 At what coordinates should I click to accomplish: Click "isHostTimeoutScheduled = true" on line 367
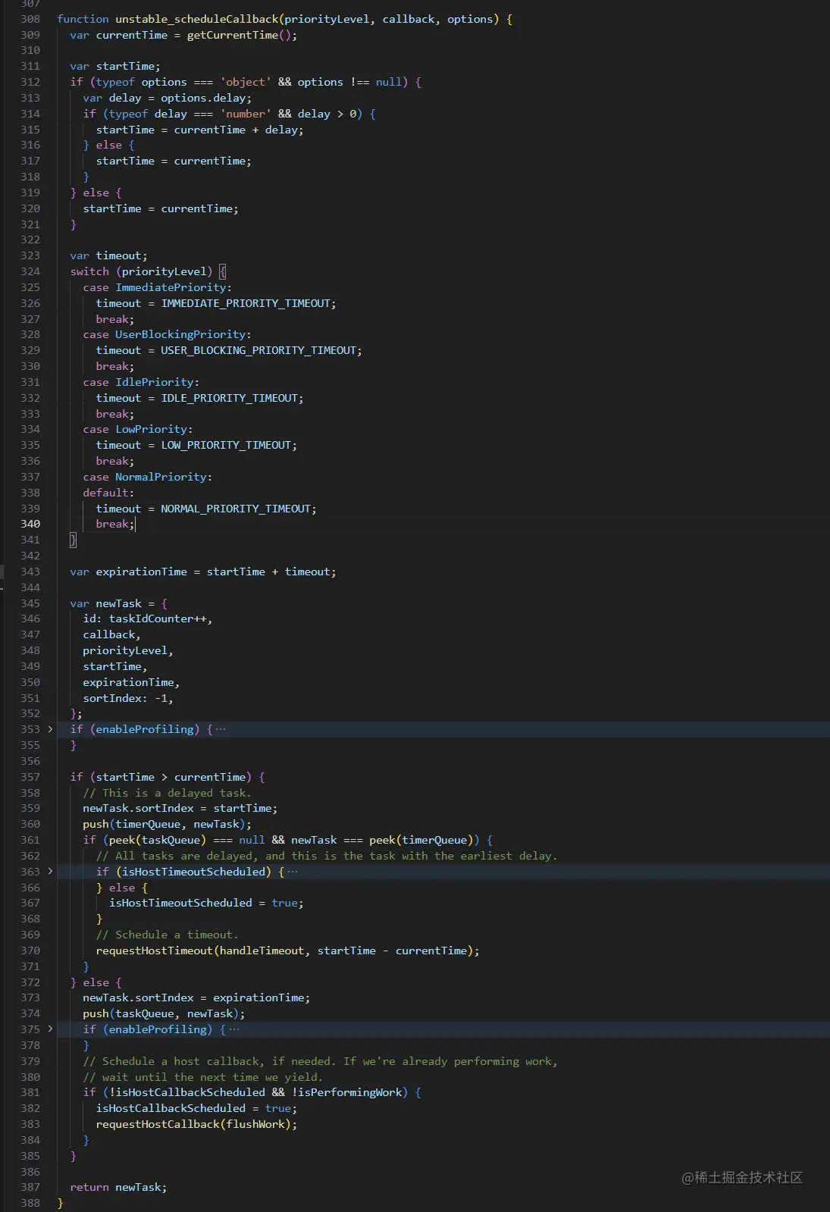pos(203,903)
